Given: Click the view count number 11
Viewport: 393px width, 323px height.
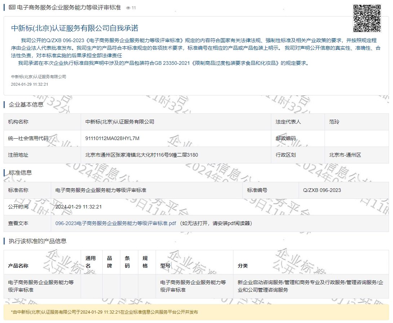Looking at the screenshot, I should pyautogui.click(x=134, y=8).
